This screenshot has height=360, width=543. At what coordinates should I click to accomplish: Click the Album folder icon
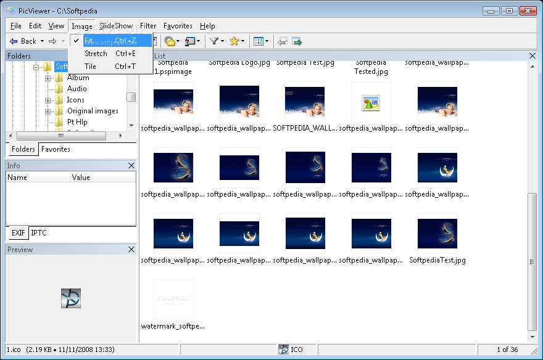click(59, 78)
